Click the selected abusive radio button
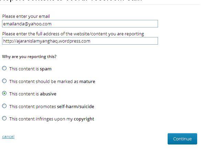The image size is (214, 151). click(x=4, y=93)
